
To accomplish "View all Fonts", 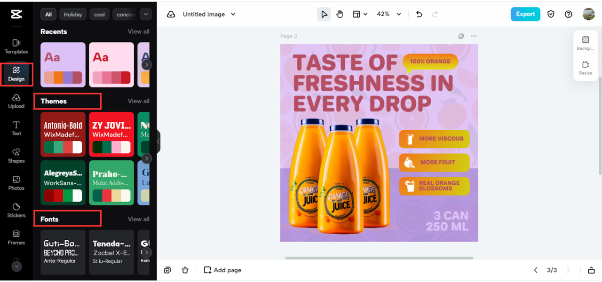I will (138, 219).
